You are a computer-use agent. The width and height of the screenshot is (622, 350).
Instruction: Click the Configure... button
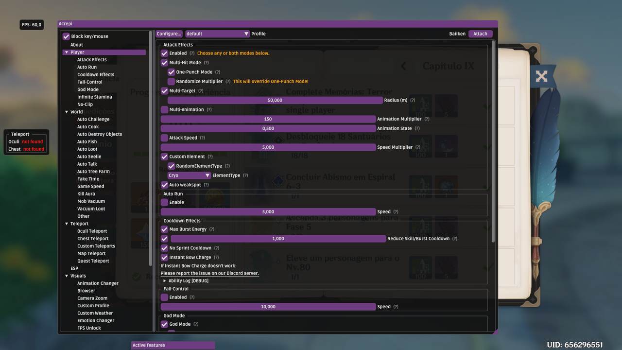pyautogui.click(x=169, y=34)
